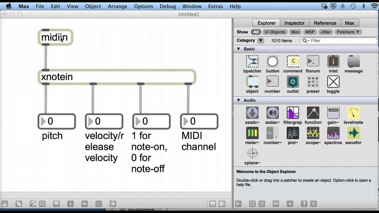The height and width of the screenshot is (213, 379).
Task: Open the Debug menu
Action: pos(168,6)
